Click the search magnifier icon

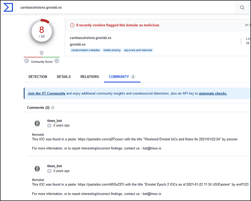point(242,8)
